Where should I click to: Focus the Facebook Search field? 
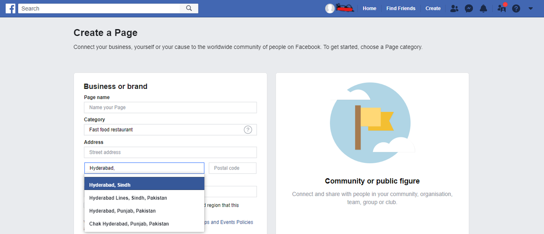click(99, 8)
